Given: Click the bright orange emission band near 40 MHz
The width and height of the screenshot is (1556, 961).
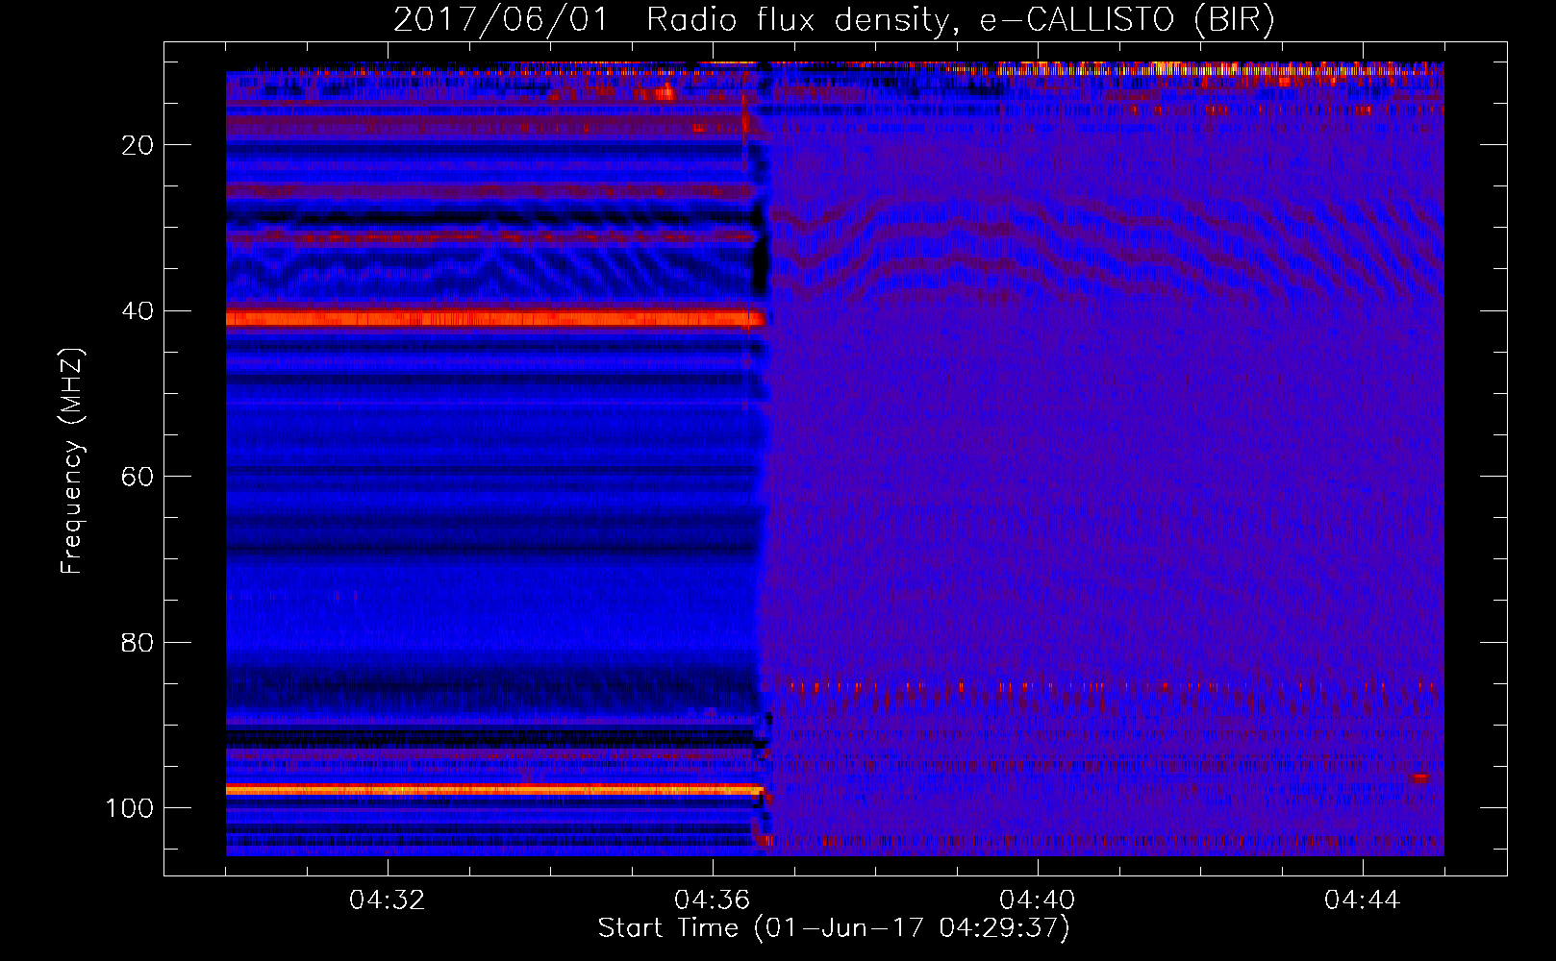Looking at the screenshot, I should tap(495, 318).
